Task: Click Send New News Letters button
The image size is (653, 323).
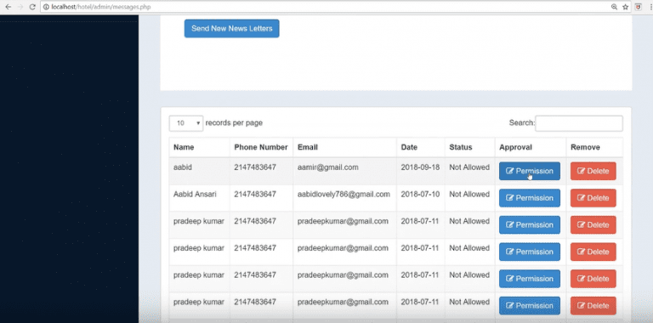Action: (231, 28)
